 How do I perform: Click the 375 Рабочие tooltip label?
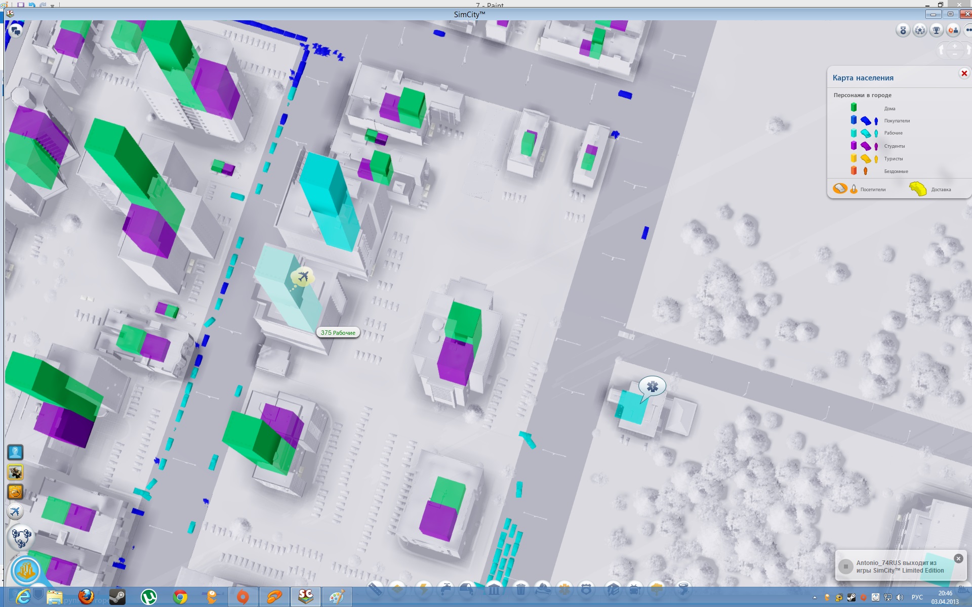338,332
